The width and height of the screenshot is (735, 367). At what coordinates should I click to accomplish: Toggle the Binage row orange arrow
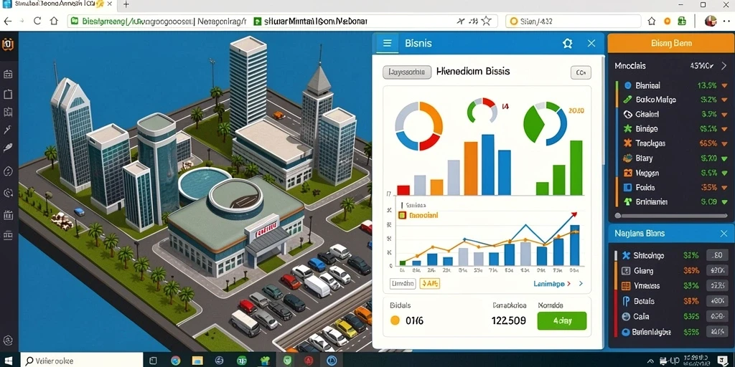(x=726, y=129)
